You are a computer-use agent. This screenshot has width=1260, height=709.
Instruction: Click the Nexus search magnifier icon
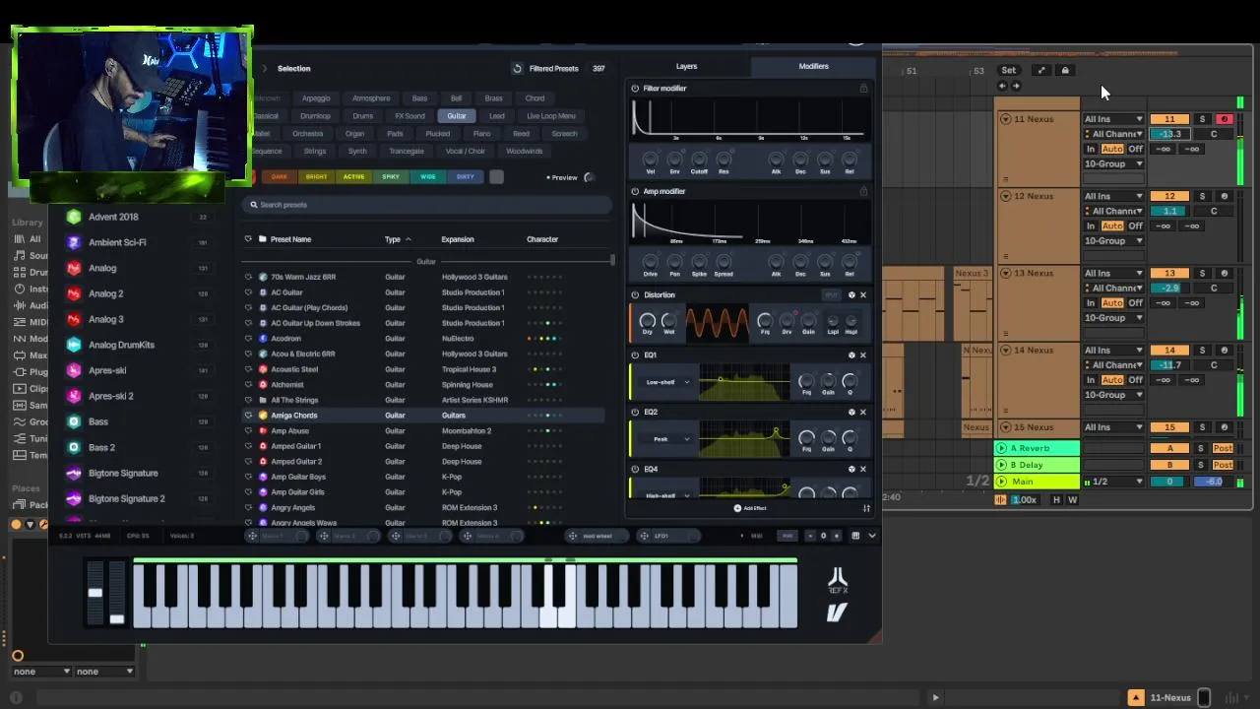click(x=253, y=205)
